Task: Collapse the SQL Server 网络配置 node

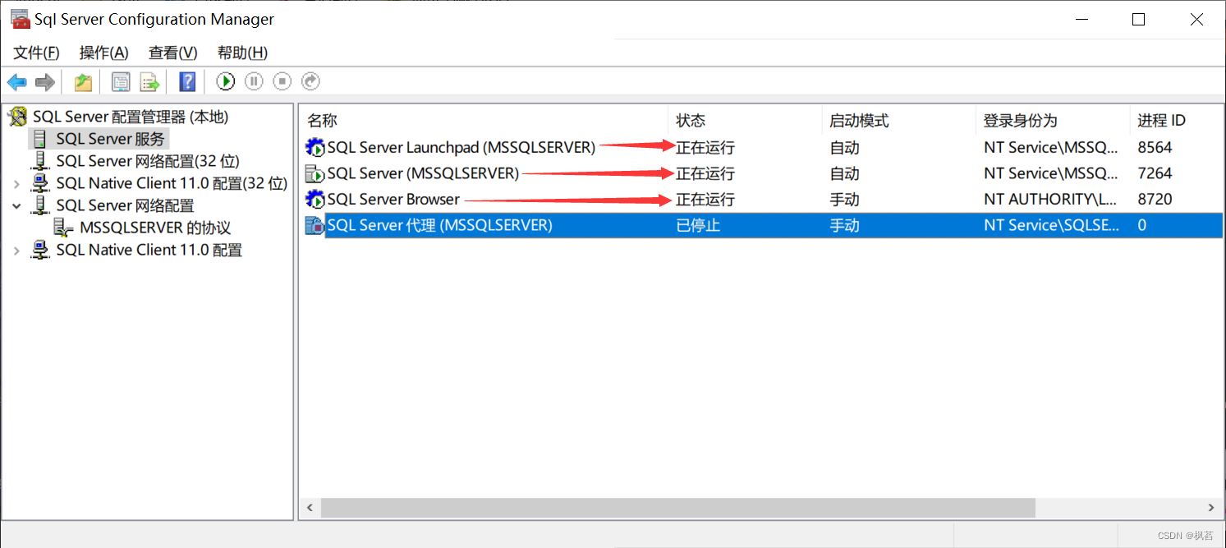Action: (x=16, y=206)
